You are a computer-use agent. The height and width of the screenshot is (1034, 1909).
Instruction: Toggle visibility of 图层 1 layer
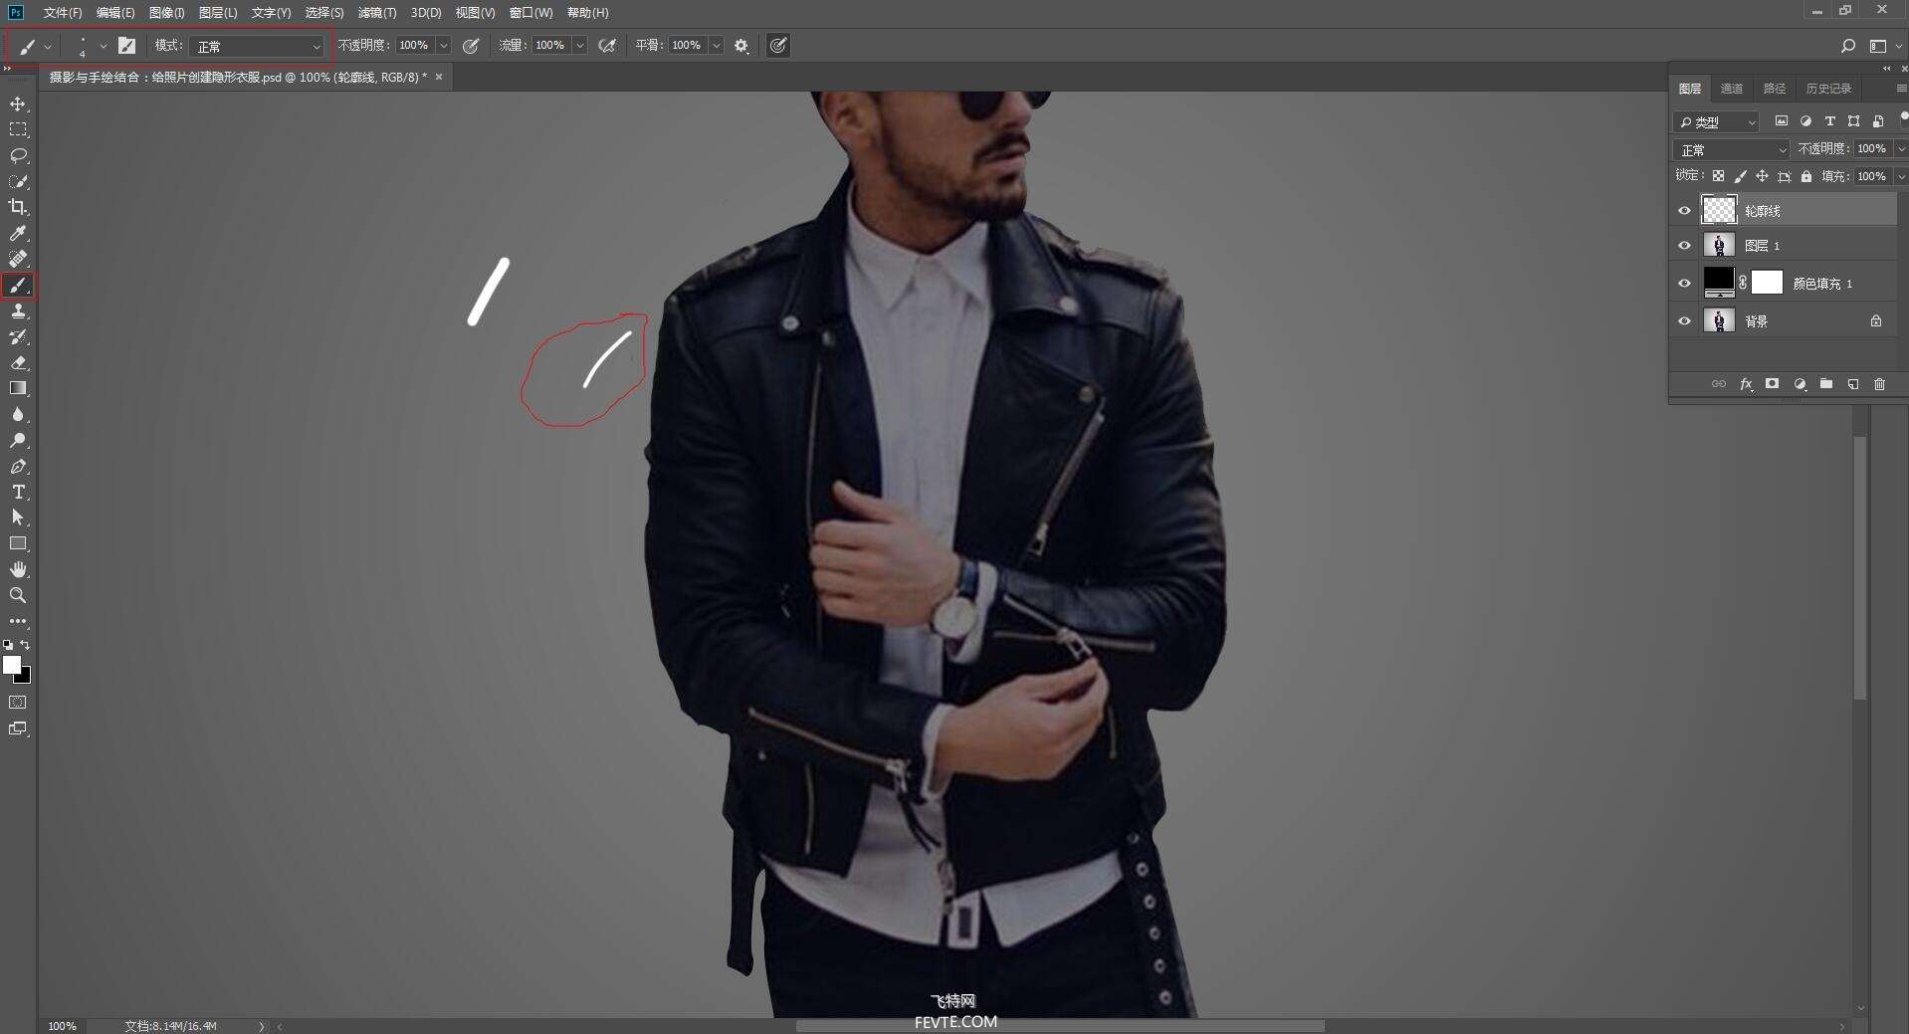point(1684,246)
